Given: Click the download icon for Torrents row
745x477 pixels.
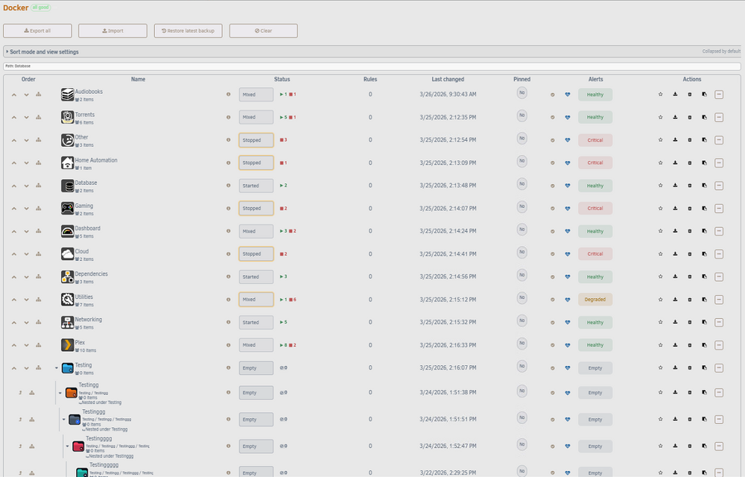Looking at the screenshot, I should coord(675,117).
